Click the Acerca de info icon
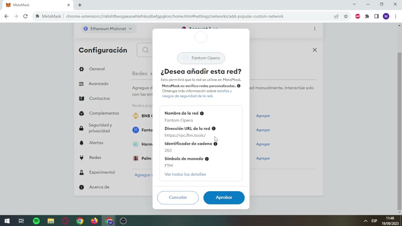The height and width of the screenshot is (226, 402). [x=81, y=187]
